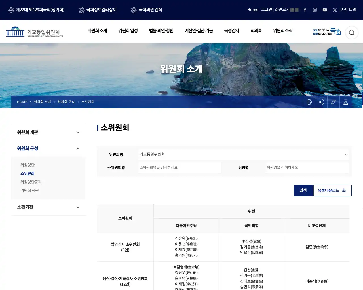Open the 위원회 소식 main menu
The width and height of the screenshot is (363, 290).
283,31
